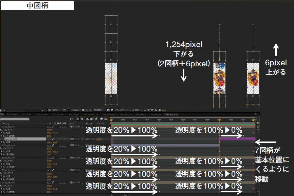The width and height of the screenshot is (294, 196).
Task: Toggle opacity stopwatch for zu_08_kumi
Action: [x=2, y=136]
